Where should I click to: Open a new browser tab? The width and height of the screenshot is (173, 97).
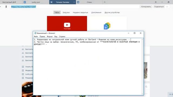tap(105, 2)
